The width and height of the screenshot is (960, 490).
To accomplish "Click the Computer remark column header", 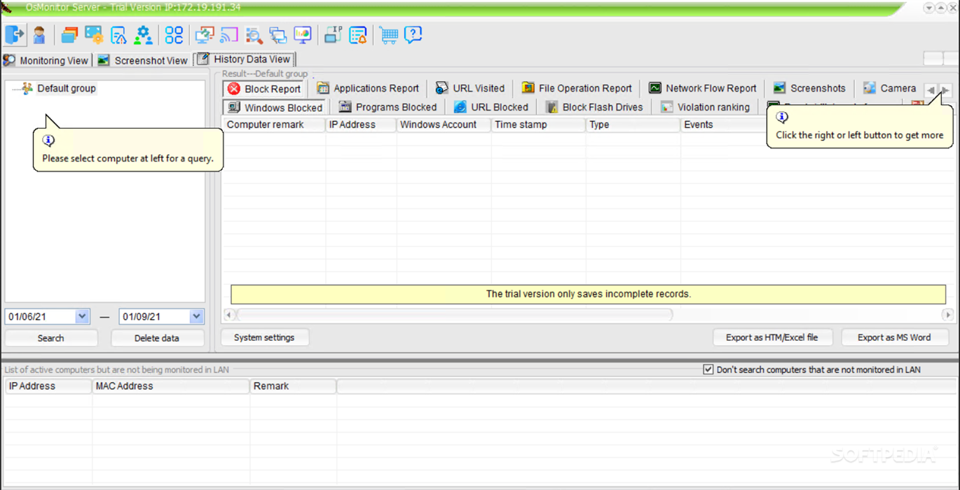I will 274,125.
